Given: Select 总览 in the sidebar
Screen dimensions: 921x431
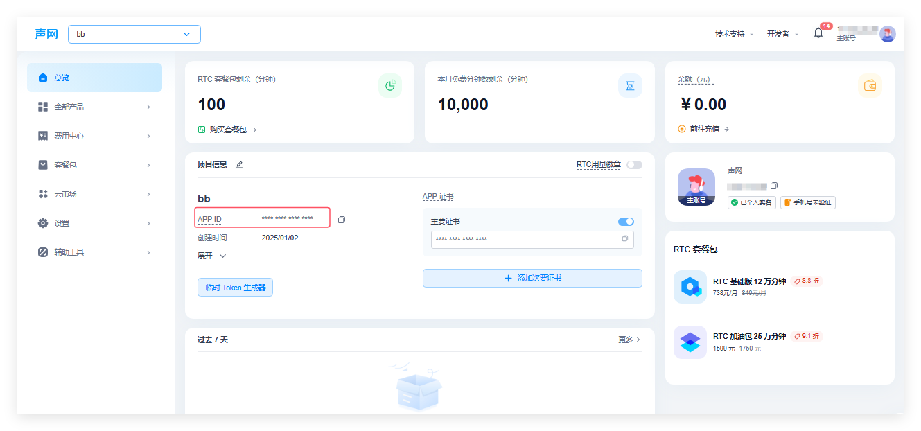Looking at the screenshot, I should pos(94,78).
